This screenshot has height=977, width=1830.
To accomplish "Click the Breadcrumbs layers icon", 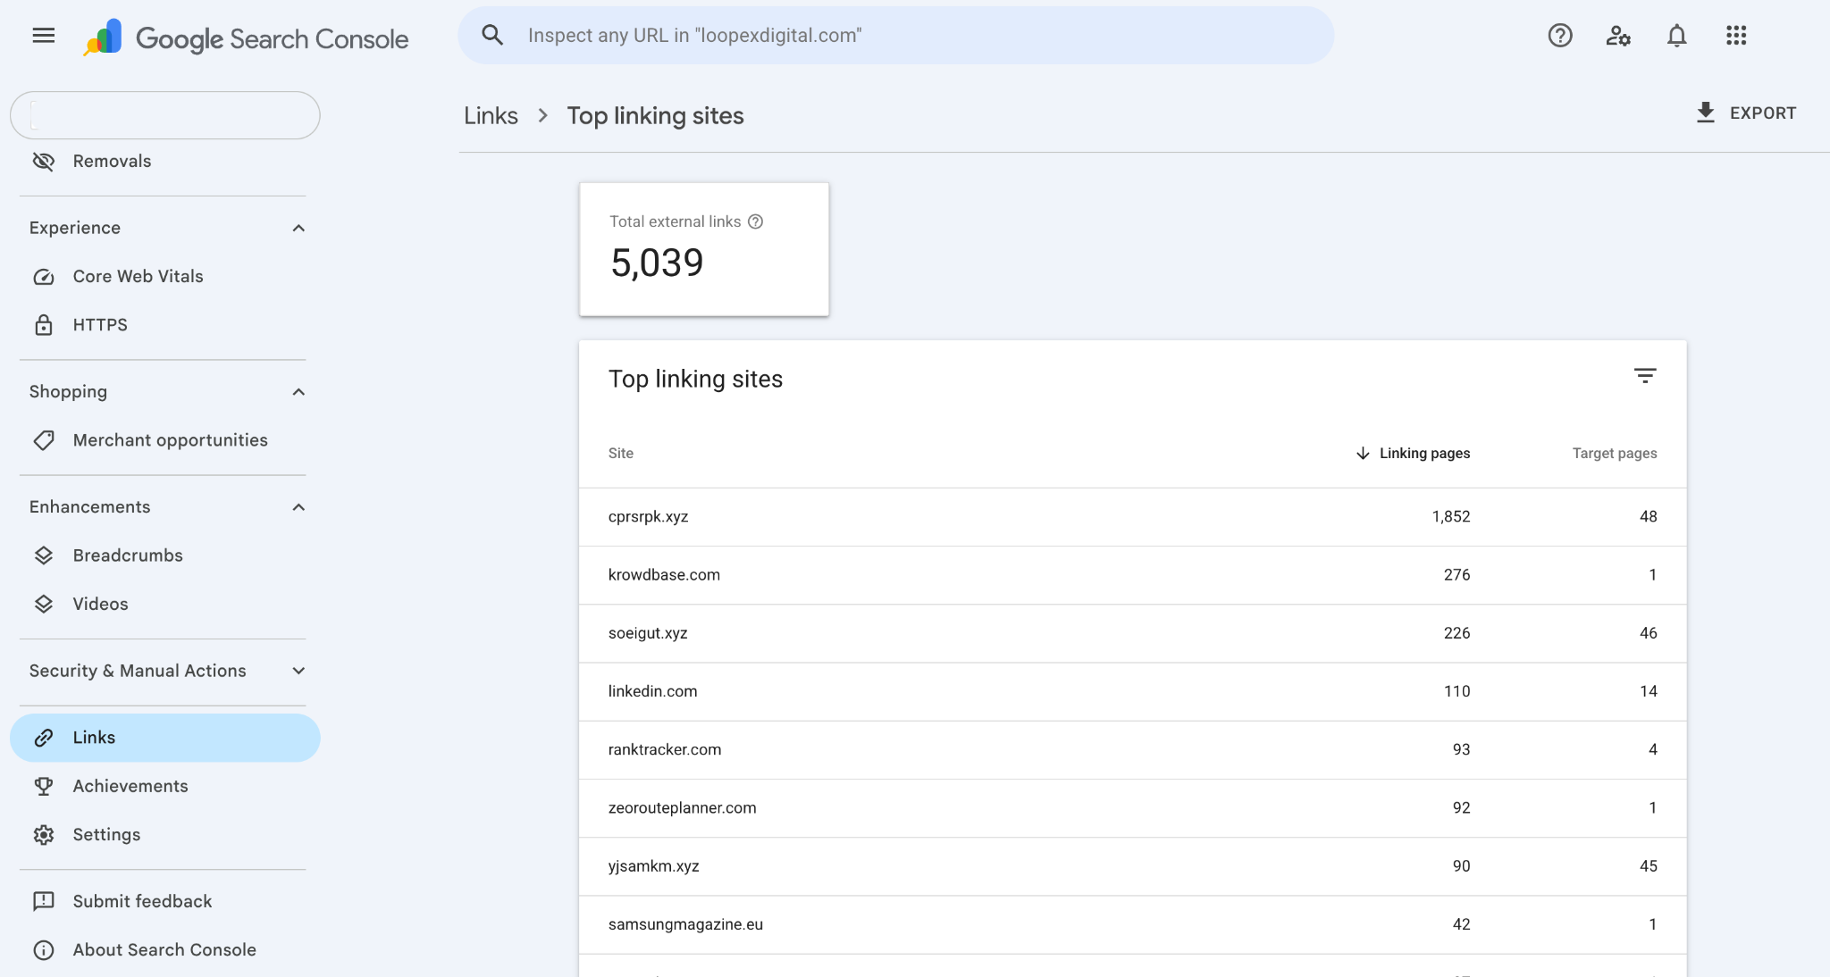I will tap(44, 555).
